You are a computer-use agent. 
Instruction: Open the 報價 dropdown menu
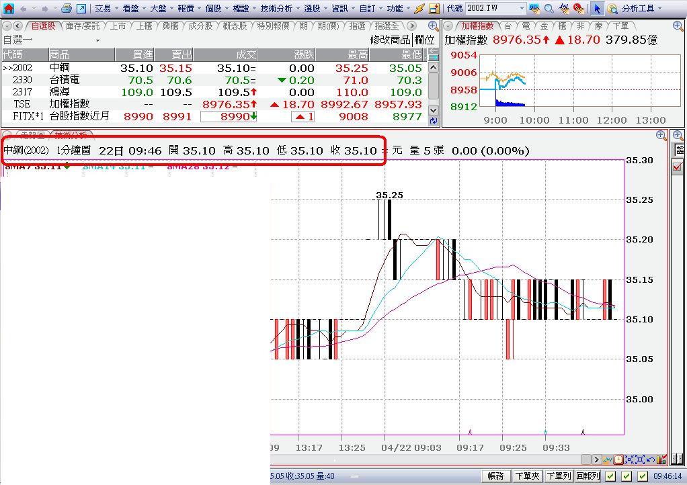click(x=190, y=8)
